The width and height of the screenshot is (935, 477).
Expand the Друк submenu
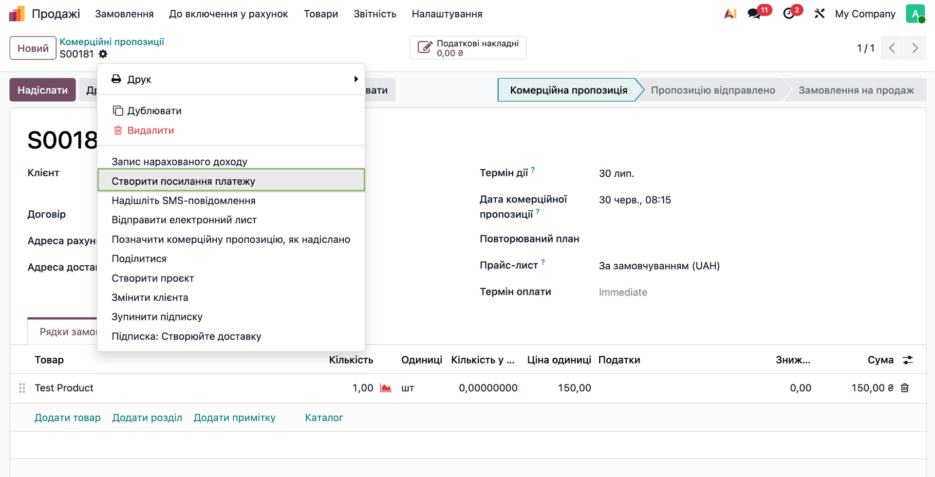click(x=231, y=79)
